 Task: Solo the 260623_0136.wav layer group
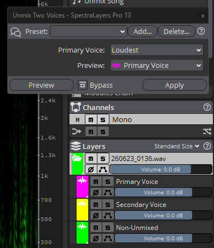pyautogui.click(x=103, y=159)
